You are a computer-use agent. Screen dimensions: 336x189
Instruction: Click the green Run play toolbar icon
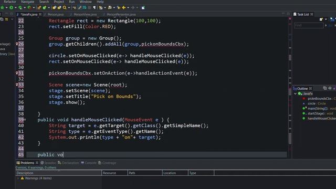click(x=11, y=8)
